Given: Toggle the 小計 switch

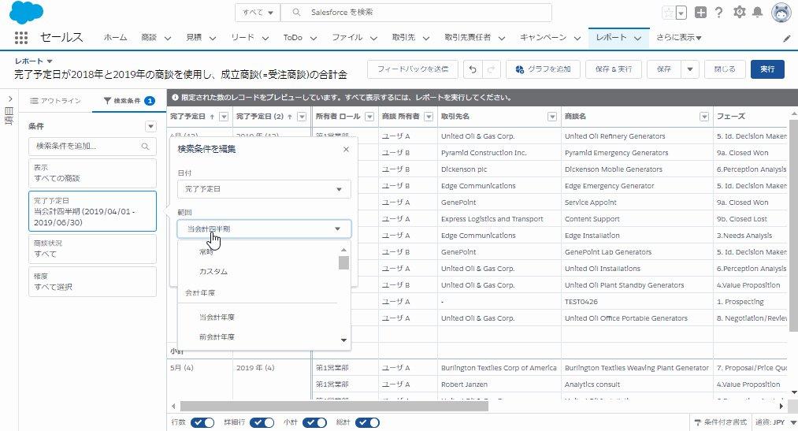Looking at the screenshot, I should (x=314, y=422).
